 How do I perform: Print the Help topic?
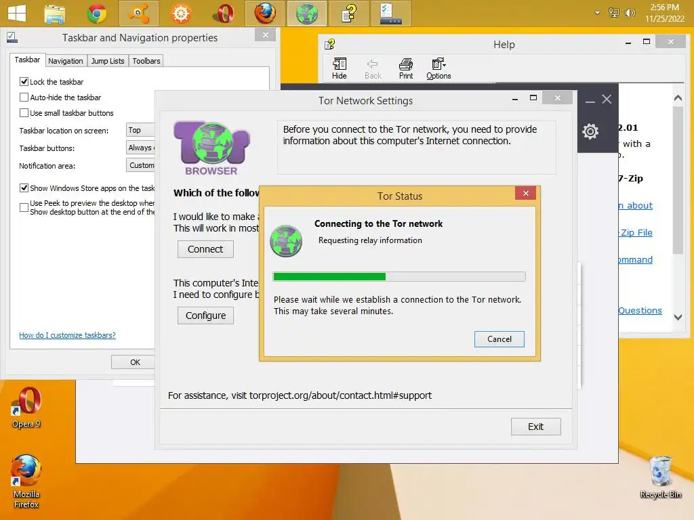tap(406, 68)
